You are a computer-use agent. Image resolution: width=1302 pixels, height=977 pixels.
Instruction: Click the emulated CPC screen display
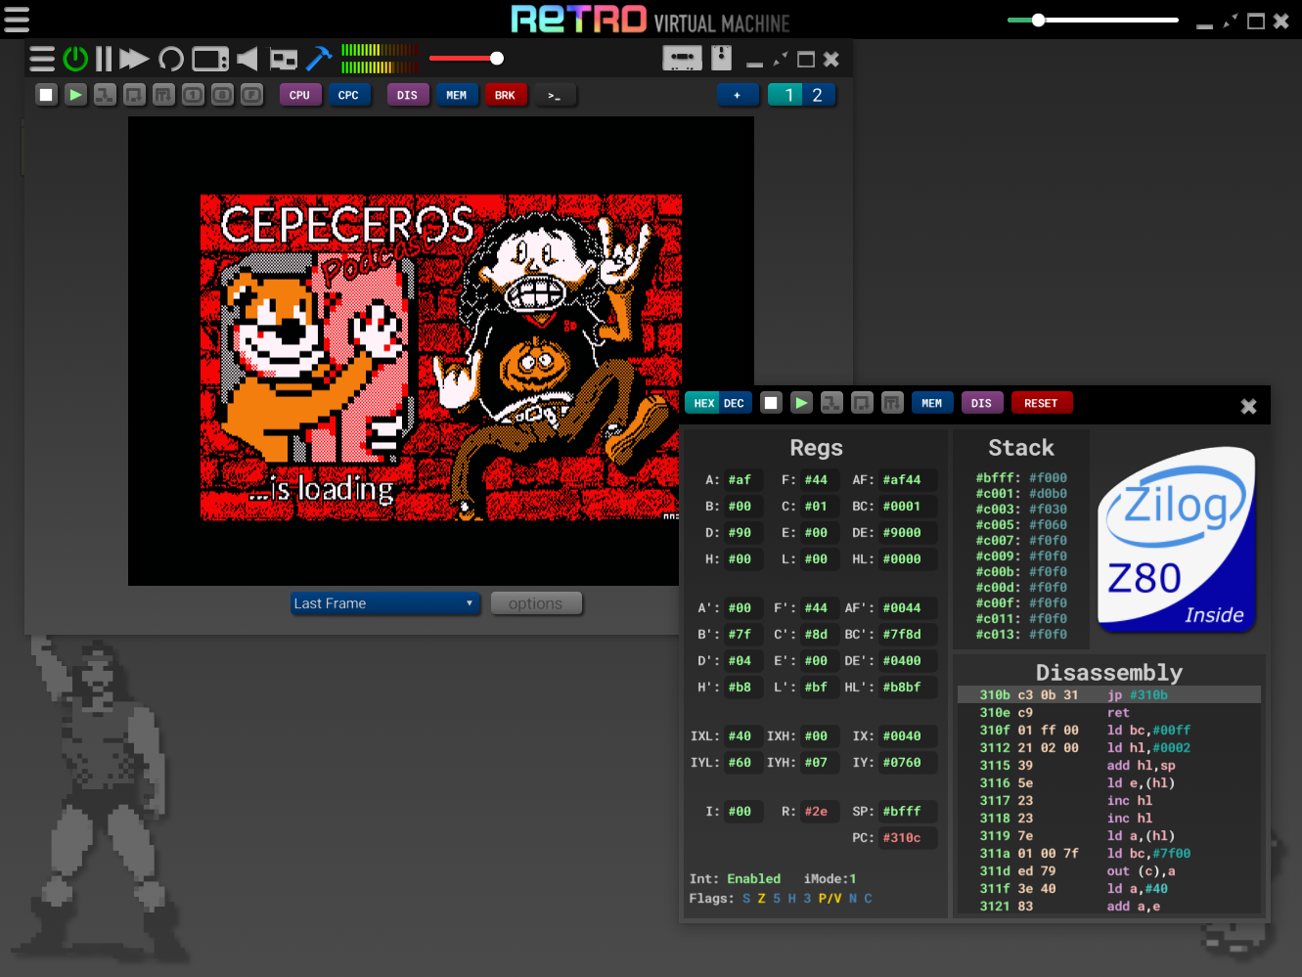click(x=441, y=351)
